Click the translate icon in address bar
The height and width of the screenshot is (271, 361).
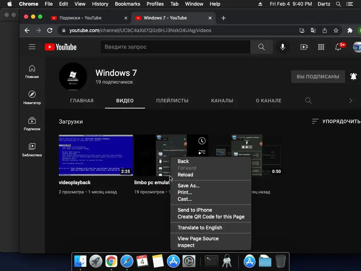[313, 30]
